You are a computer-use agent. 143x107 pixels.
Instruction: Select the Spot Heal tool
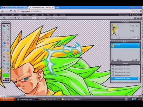click(8, 60)
